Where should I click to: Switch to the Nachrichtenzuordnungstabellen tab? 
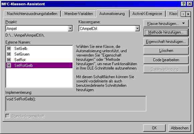click(32, 14)
